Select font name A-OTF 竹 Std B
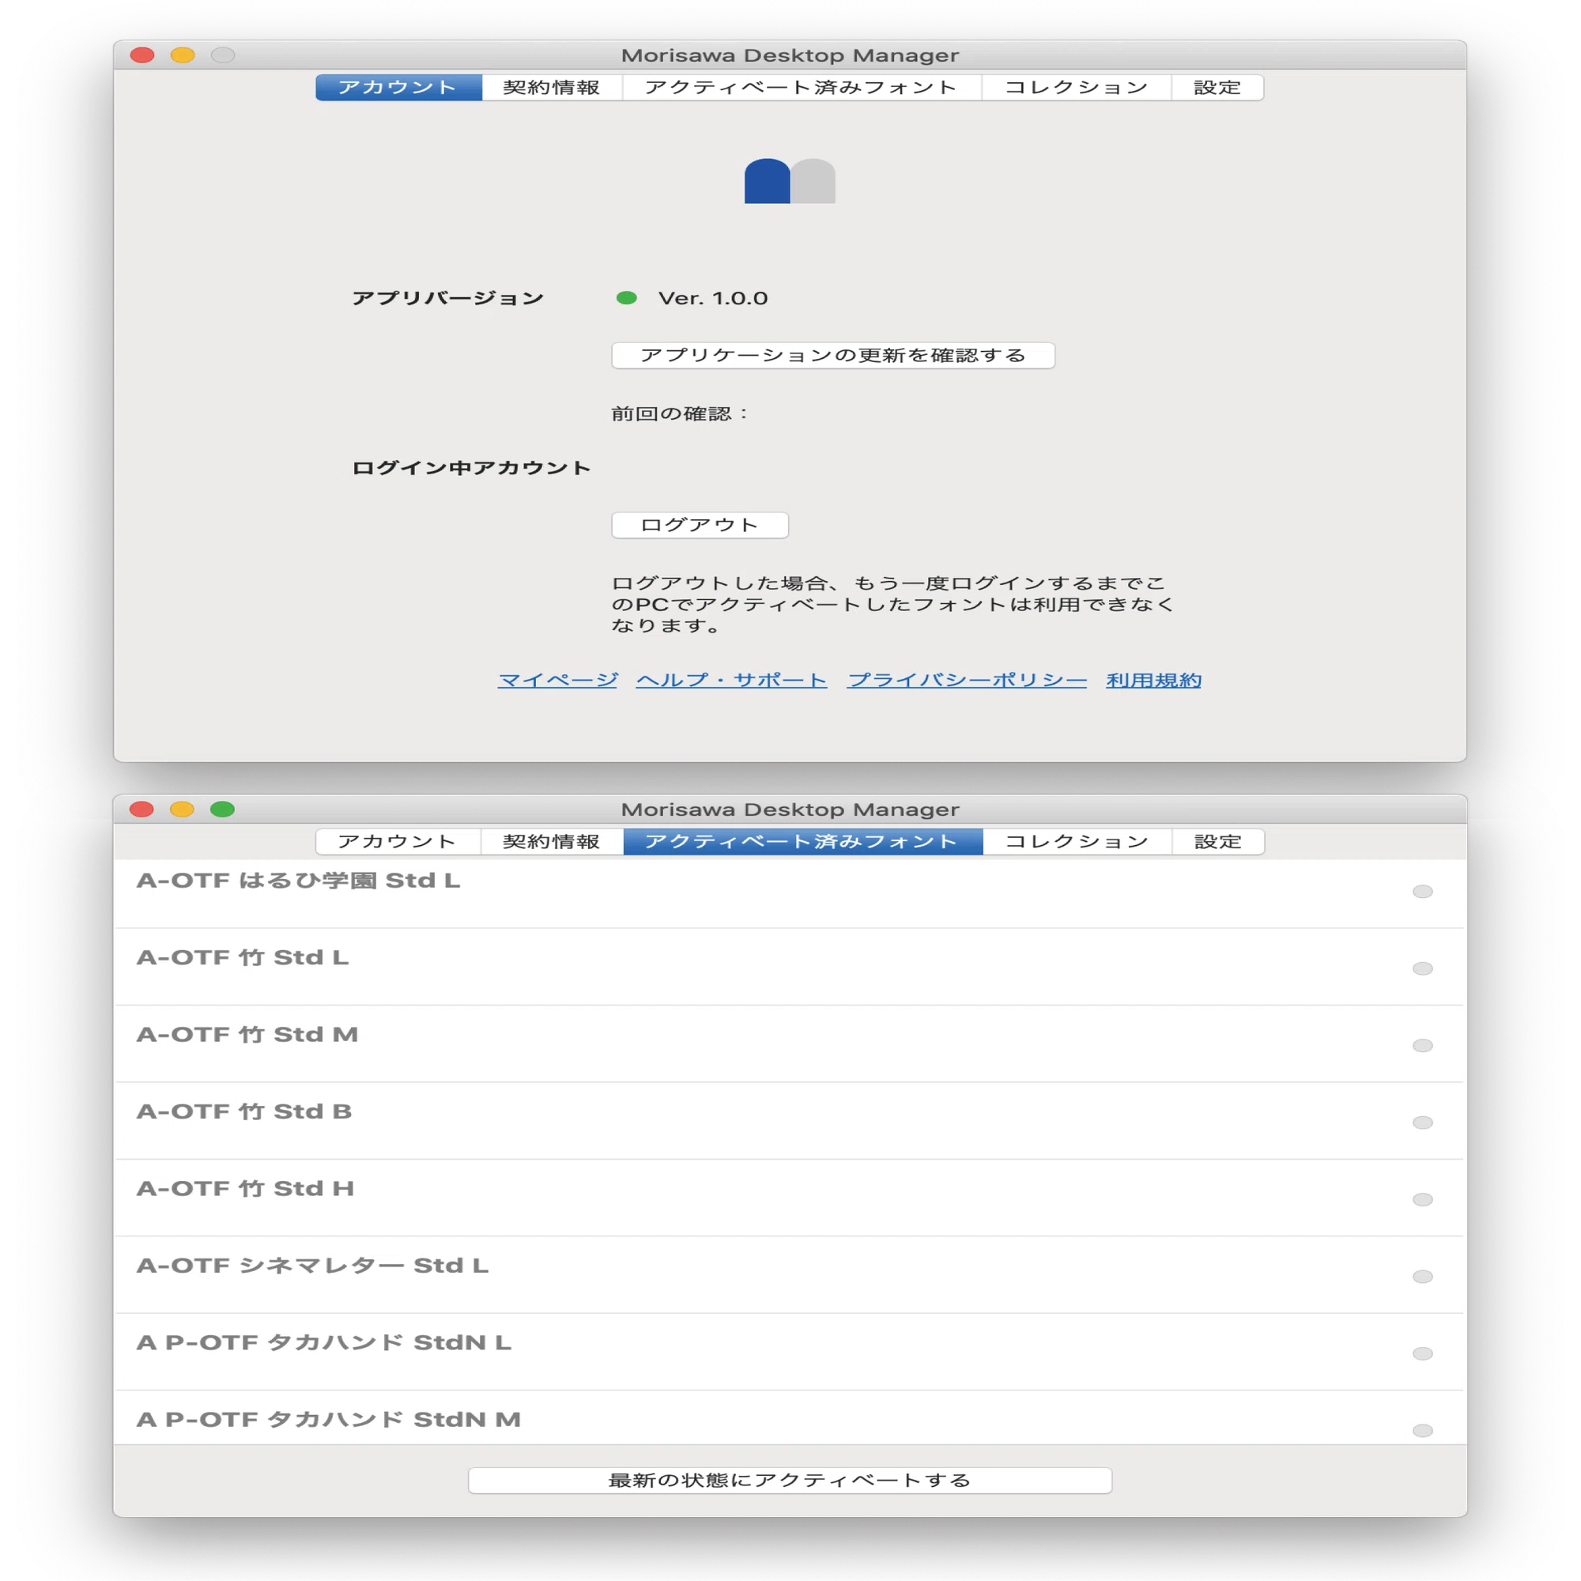The height and width of the screenshot is (1581, 1581). point(243,1111)
